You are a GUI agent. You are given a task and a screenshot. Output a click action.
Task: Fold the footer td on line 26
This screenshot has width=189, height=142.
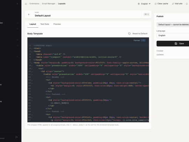pyautogui.click(x=32, y=117)
